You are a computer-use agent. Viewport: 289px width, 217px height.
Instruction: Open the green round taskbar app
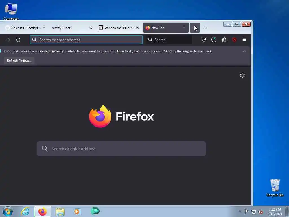[95, 211]
